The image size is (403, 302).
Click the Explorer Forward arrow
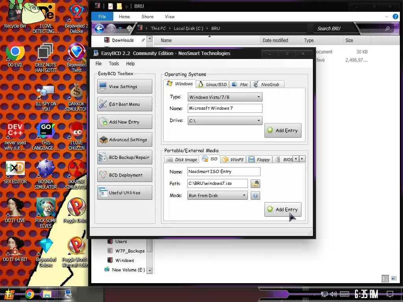[111, 28]
